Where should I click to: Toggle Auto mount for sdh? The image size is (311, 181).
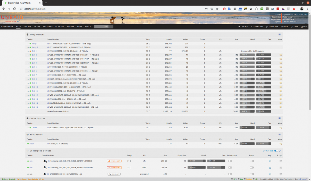tap(230, 168)
